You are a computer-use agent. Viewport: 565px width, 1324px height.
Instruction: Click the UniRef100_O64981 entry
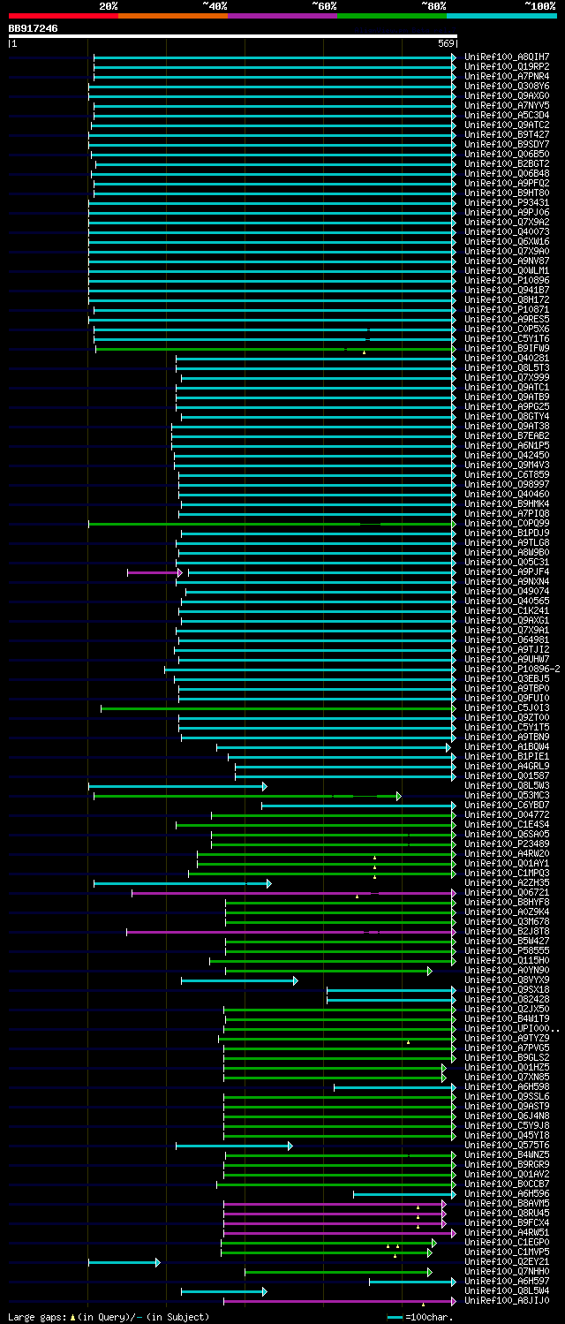click(x=507, y=639)
